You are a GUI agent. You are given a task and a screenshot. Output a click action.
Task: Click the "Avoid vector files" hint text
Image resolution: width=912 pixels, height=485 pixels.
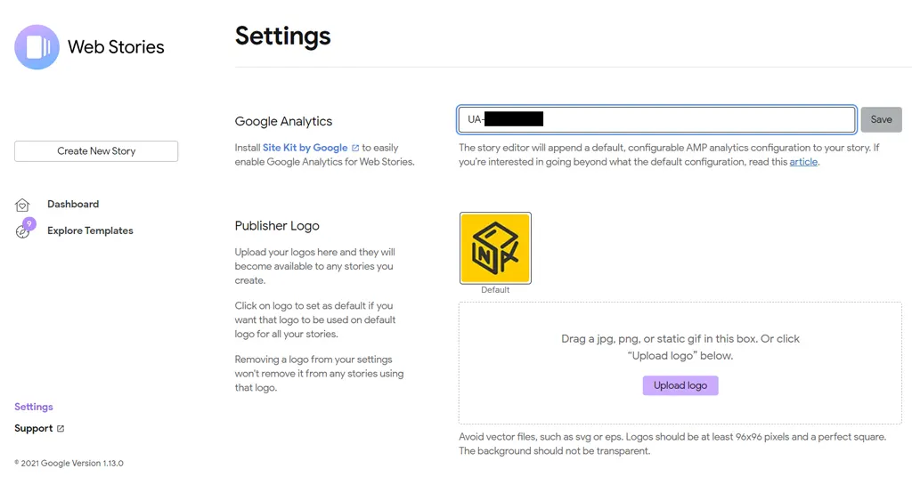[672, 444]
